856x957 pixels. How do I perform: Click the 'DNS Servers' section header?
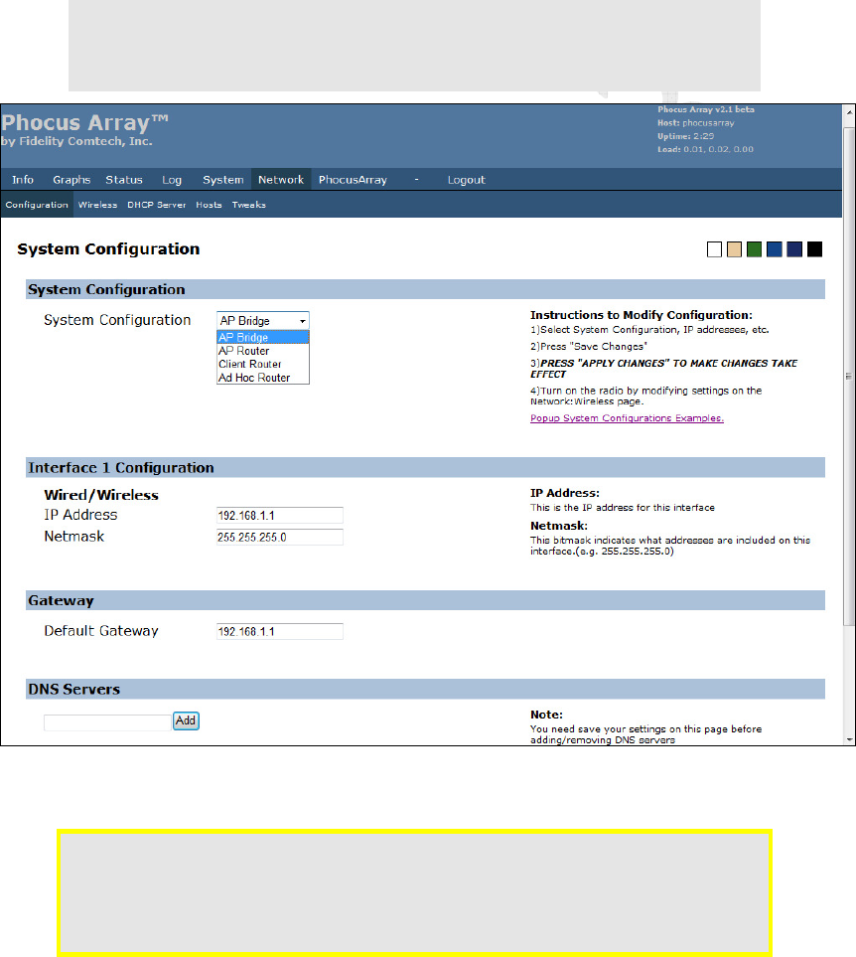tap(426, 689)
